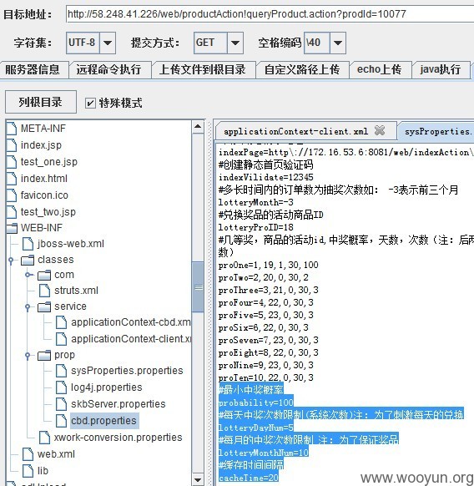Image resolution: width=474 pixels, height=486 pixels.
Task: Click the tree scrollbar down arrow
Action: point(198,479)
